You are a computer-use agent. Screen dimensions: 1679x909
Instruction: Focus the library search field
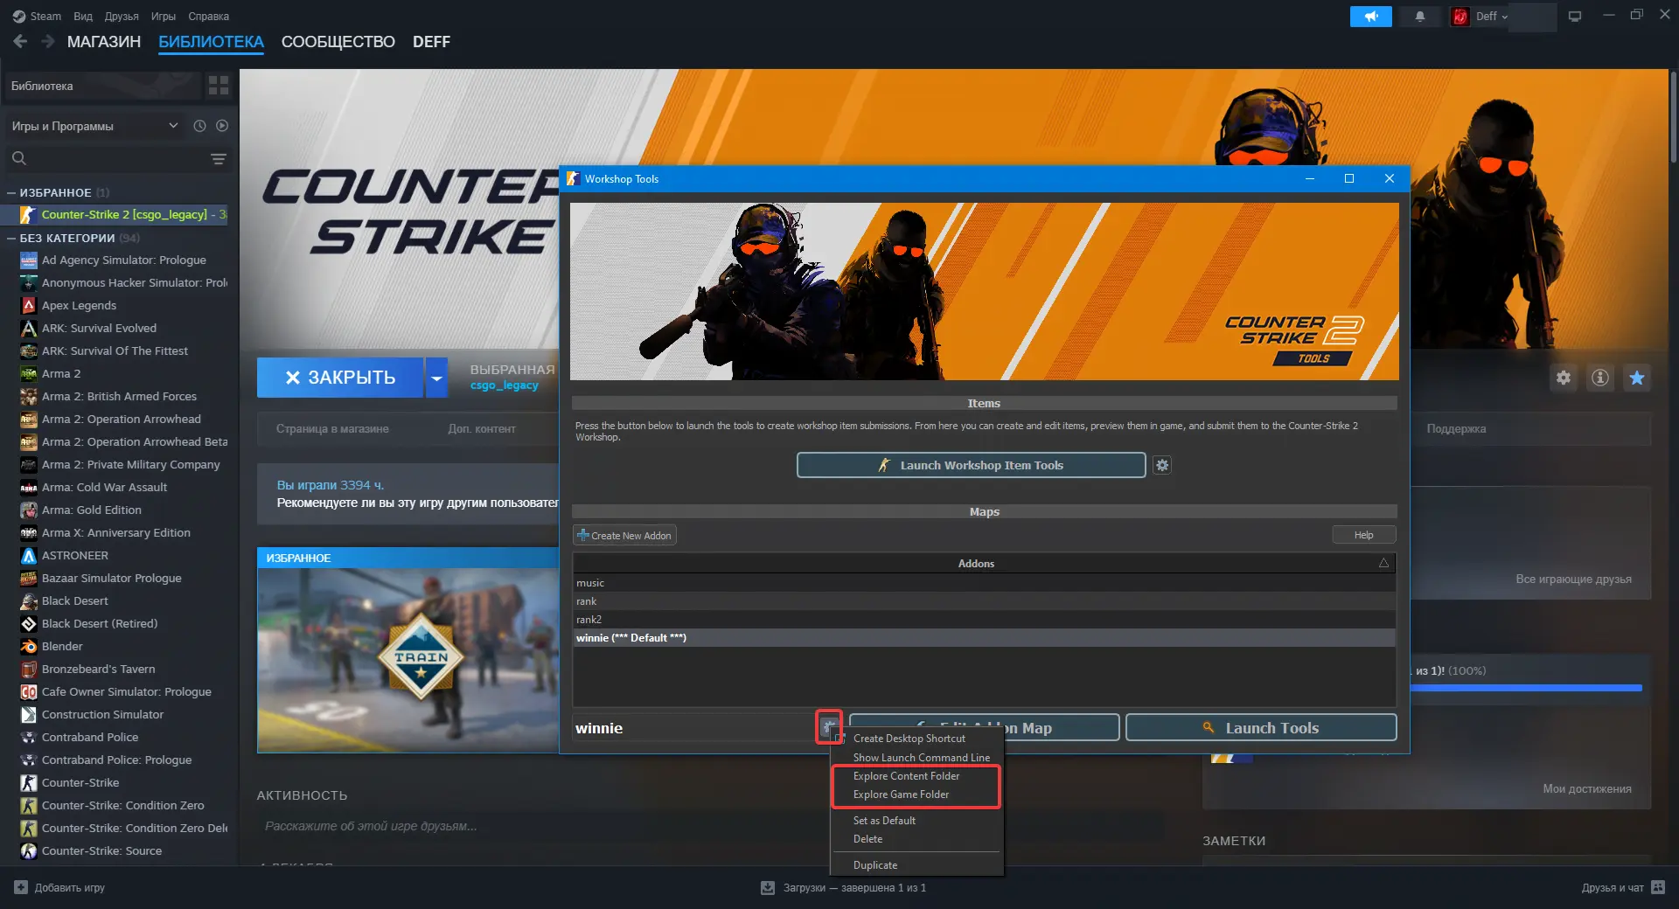[105, 158]
